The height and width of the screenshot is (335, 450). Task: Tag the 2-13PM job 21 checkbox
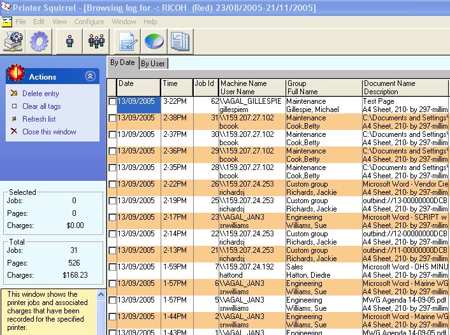click(x=112, y=250)
